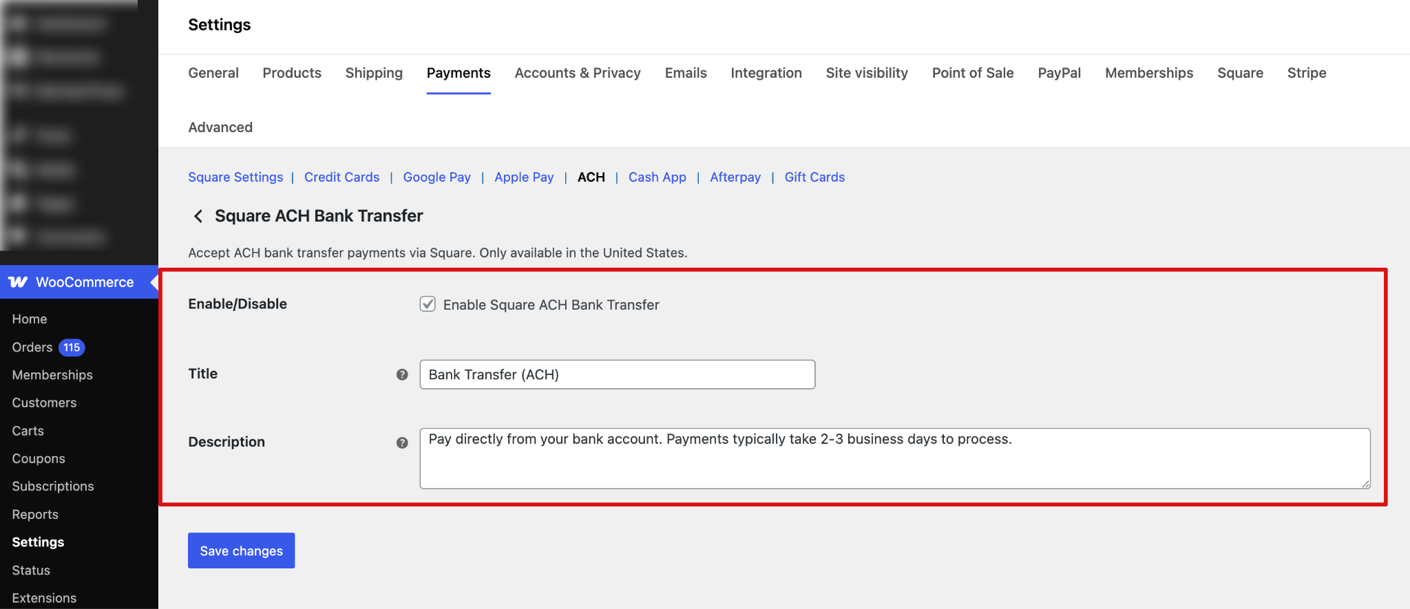Open Subscriptions in the sidebar
The image size is (1410, 609).
click(x=53, y=487)
